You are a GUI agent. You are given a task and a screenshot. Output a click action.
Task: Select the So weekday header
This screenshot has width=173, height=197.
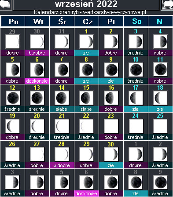[136, 22]
